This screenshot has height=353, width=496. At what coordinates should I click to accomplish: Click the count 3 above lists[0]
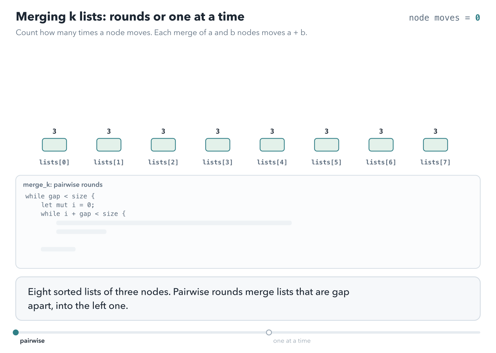pos(54,131)
